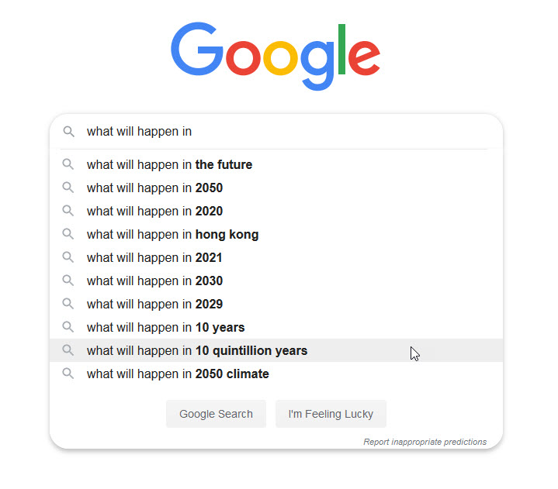Screen dimensions: 558x489
Task: Select suggestion "what will happen in the future"
Action: click(x=169, y=164)
